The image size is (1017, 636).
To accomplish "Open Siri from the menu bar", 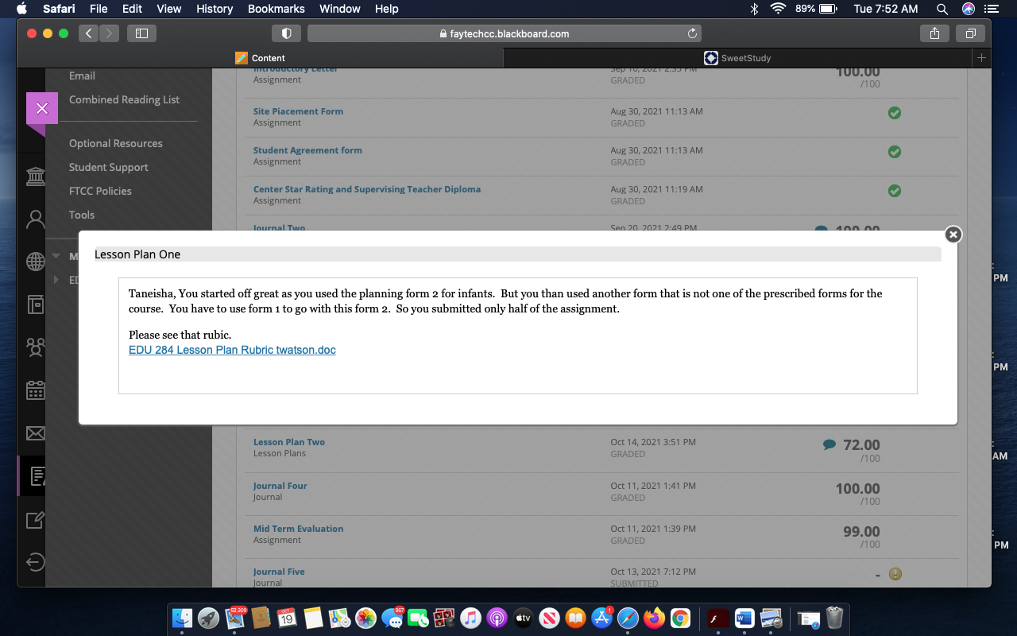I will [968, 9].
